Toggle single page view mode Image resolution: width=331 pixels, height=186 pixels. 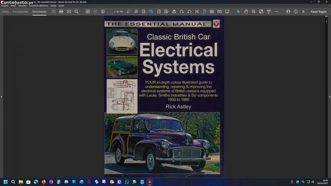[204, 12]
